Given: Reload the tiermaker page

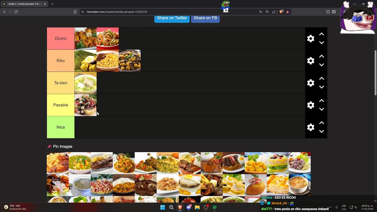Looking at the screenshot, I should 16,12.
